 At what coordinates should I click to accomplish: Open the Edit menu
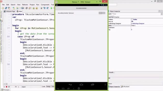tap(8, 5)
